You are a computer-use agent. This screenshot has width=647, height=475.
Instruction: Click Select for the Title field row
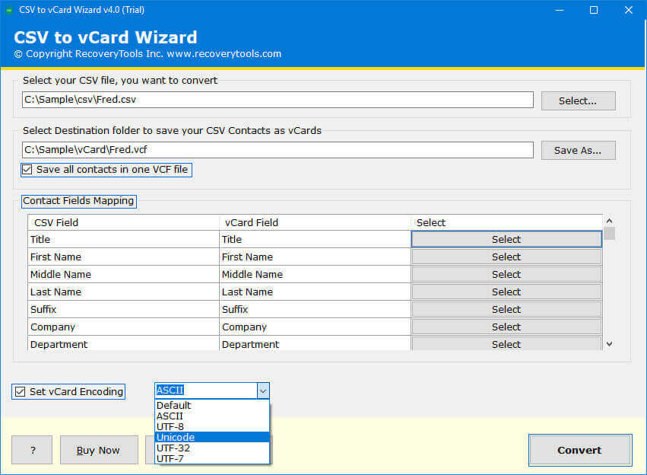coord(506,239)
